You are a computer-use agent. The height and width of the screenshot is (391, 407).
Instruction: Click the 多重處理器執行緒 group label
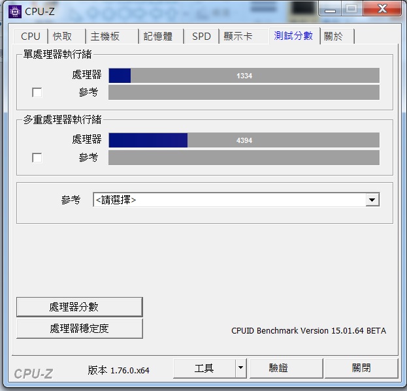62,119
